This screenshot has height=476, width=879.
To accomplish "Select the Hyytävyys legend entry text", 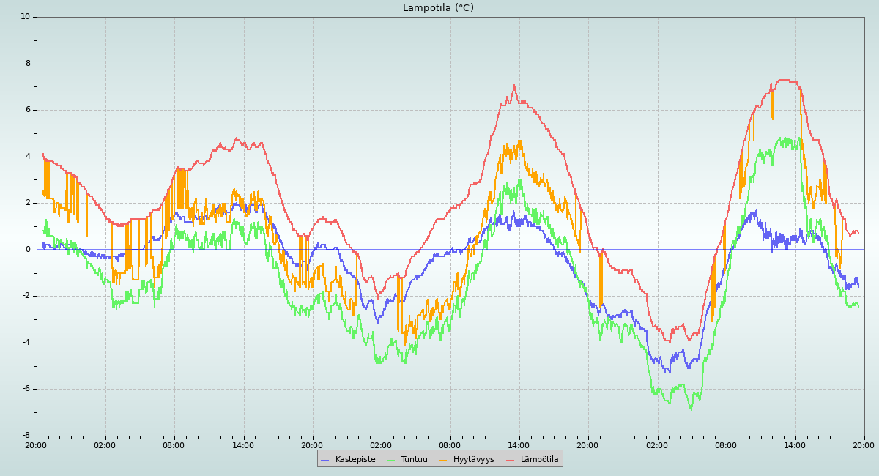I will tap(473, 459).
